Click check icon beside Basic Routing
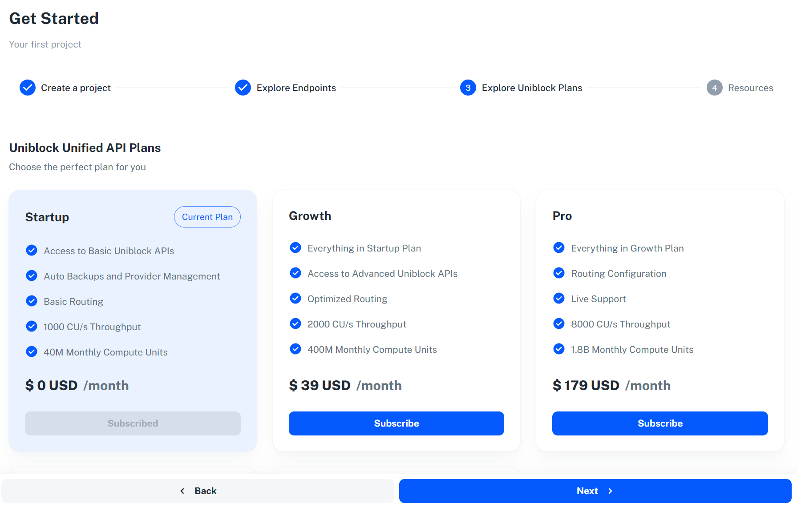Image resolution: width=797 pixels, height=507 pixels. [32, 301]
